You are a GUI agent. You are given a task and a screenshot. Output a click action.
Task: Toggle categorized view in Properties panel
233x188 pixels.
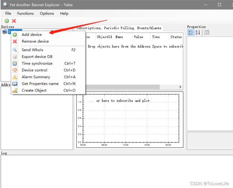191,32
